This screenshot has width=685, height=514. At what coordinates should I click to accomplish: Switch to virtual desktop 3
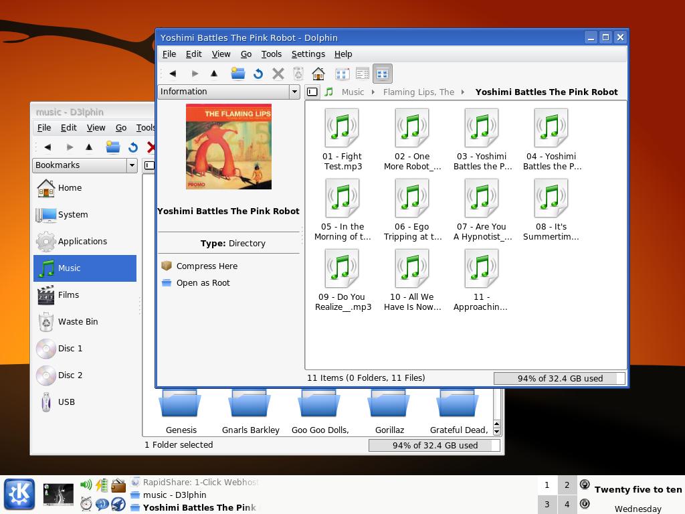tap(547, 505)
